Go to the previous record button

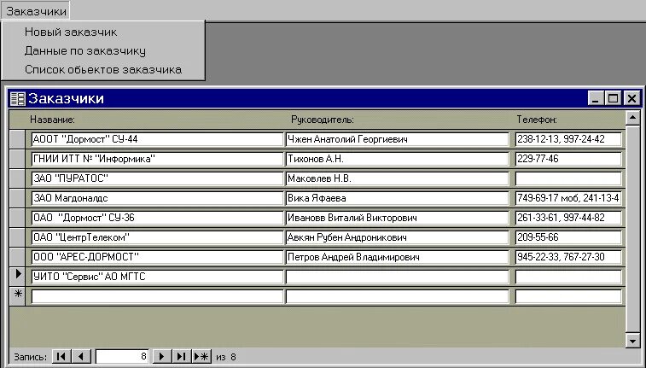click(x=81, y=356)
